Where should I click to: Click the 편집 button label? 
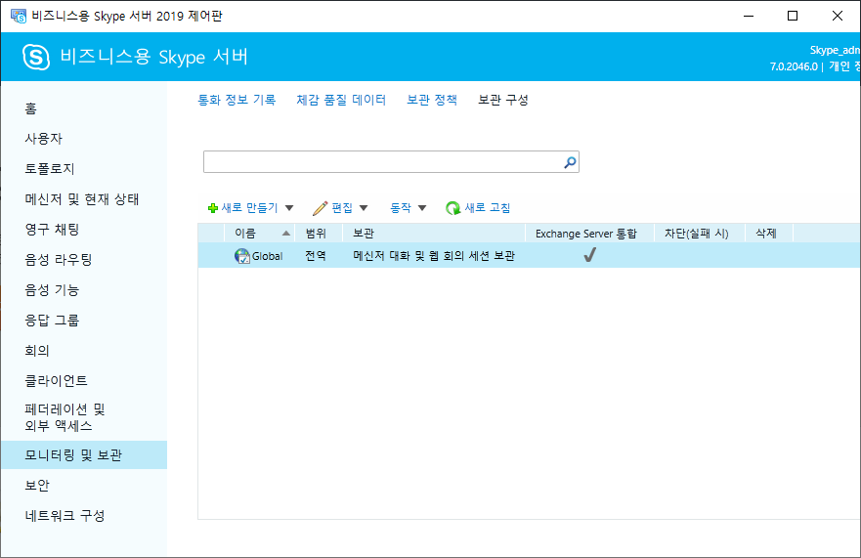coord(342,208)
